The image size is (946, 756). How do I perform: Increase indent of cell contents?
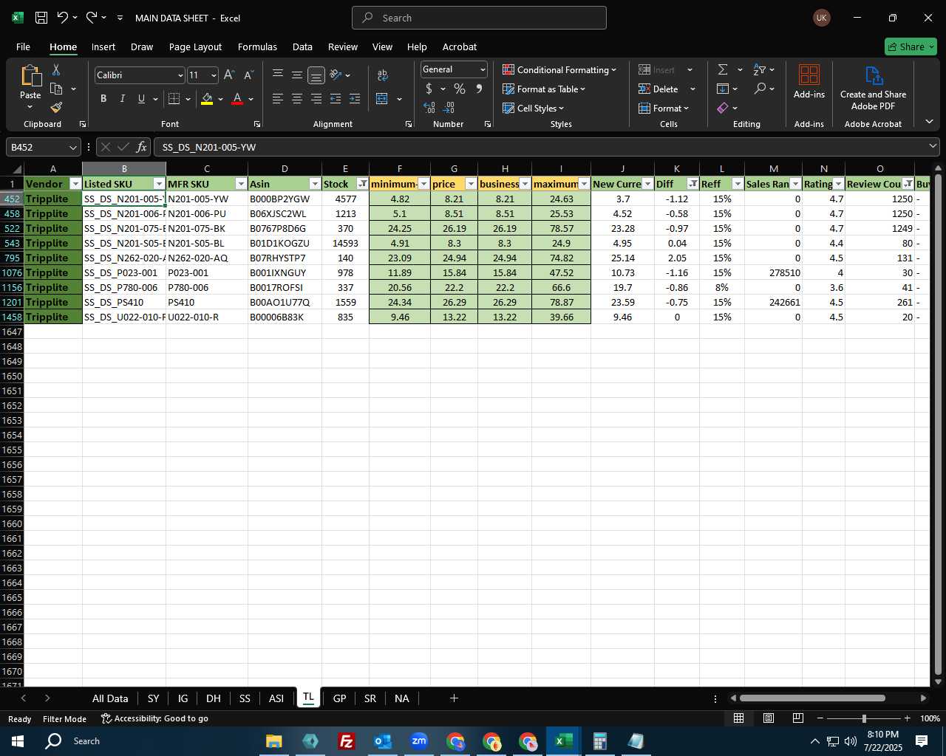[355, 98]
